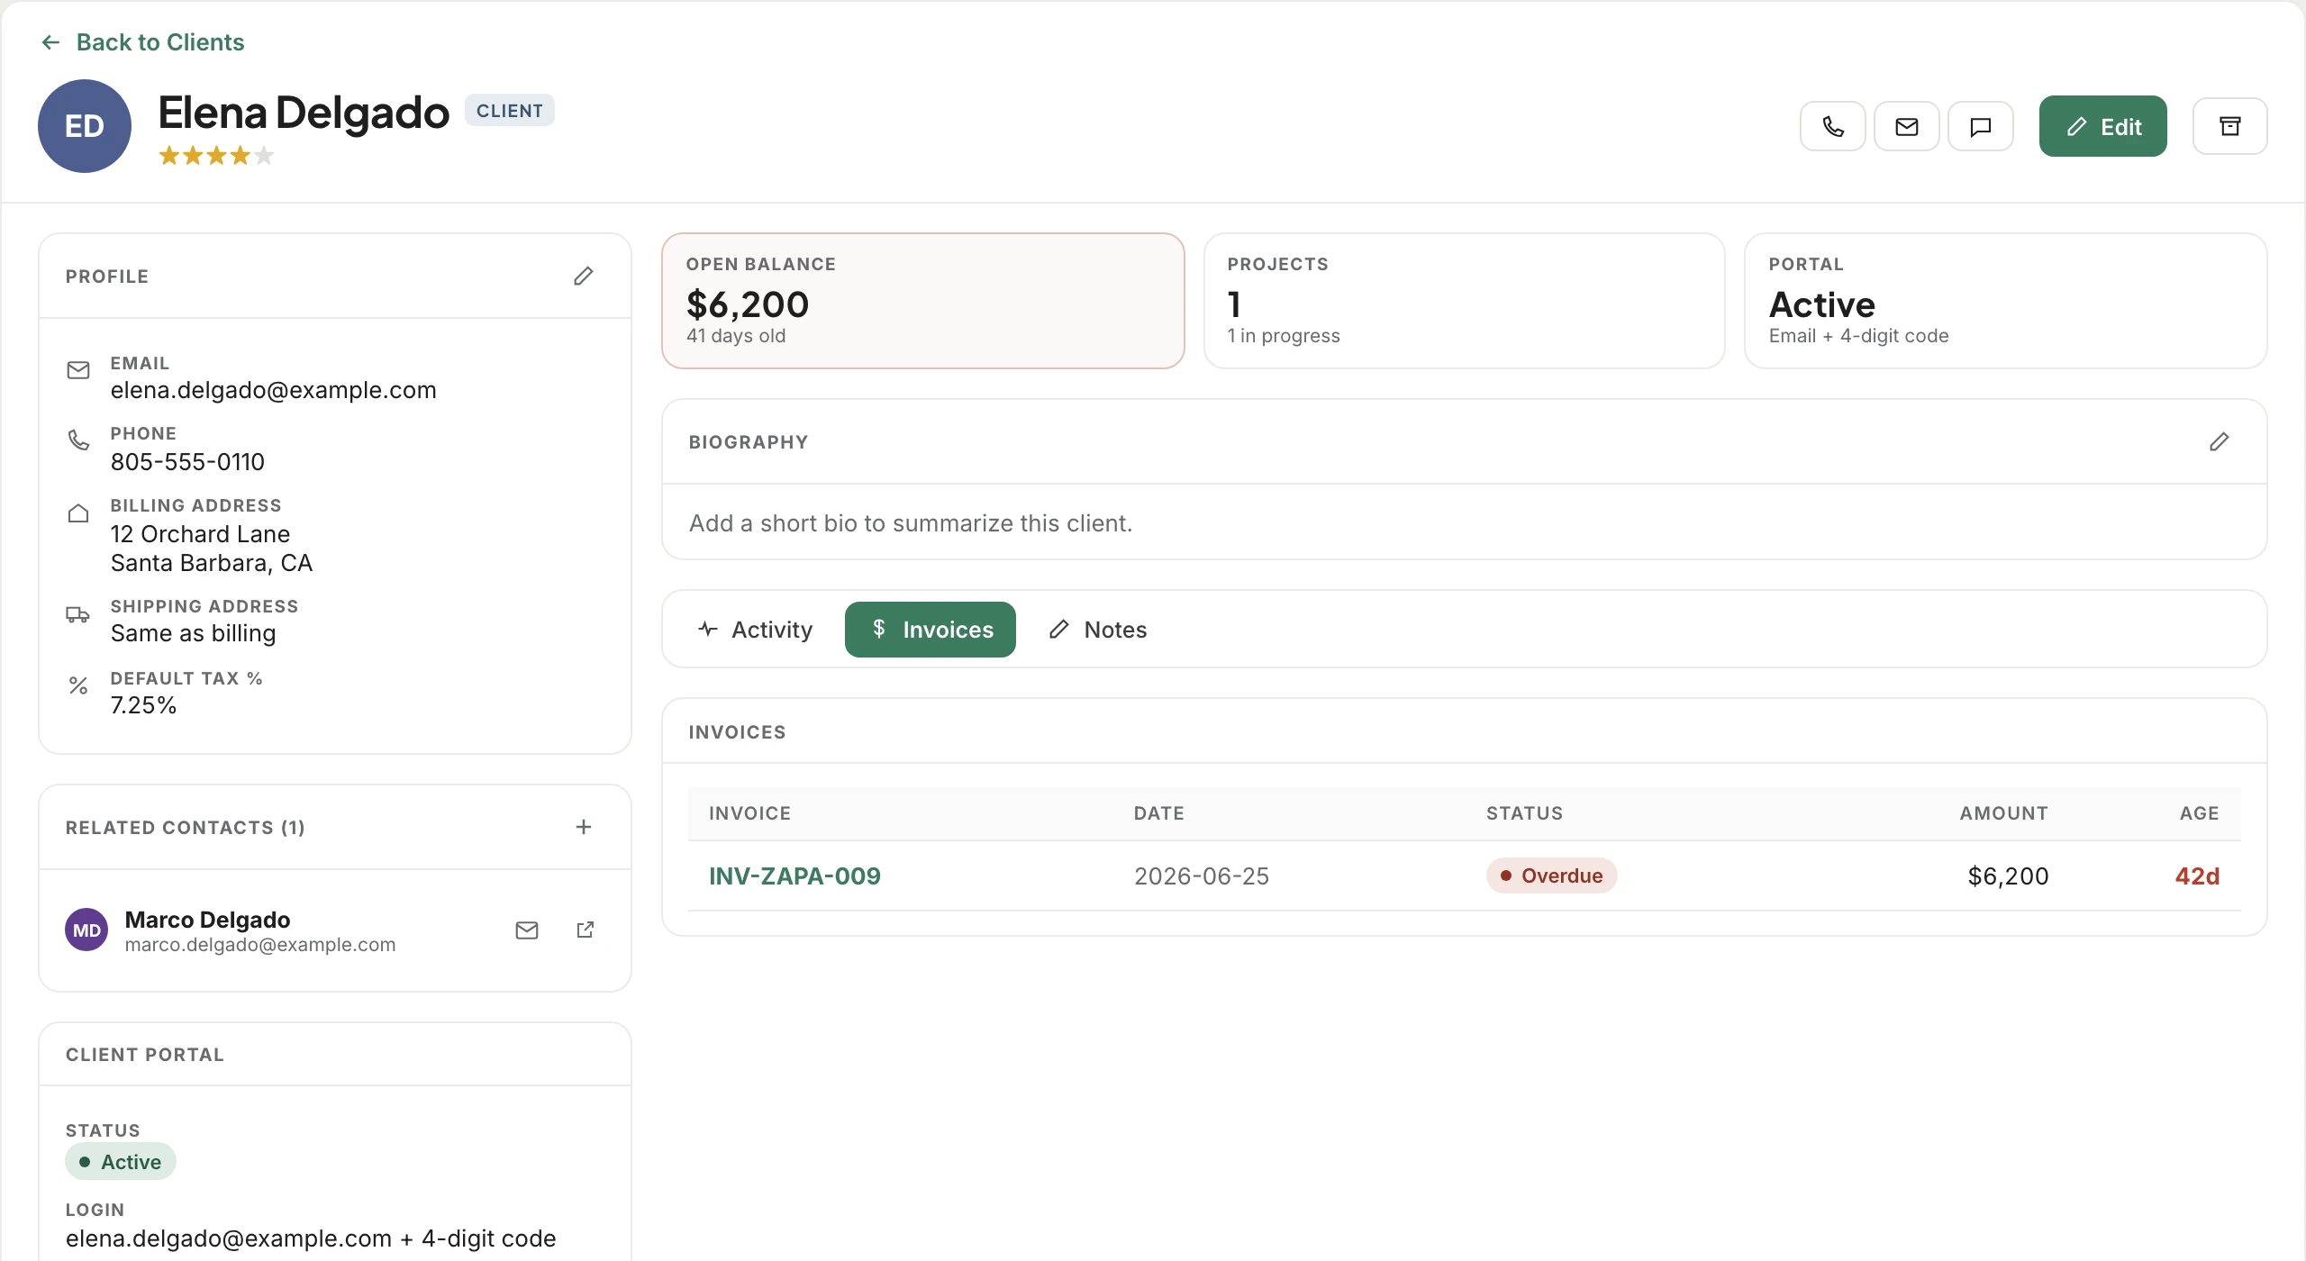Click the Overdue status badge
Image resolution: width=2306 pixels, height=1261 pixels.
[1551, 875]
